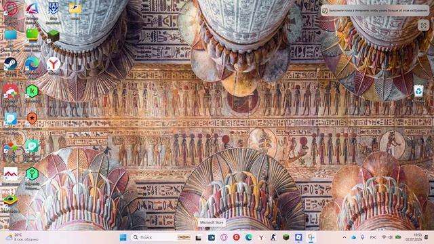Screen dimensions: 434x244
Task: Select the red spiral circle desktop shortcut
Action: pos(11,9)
